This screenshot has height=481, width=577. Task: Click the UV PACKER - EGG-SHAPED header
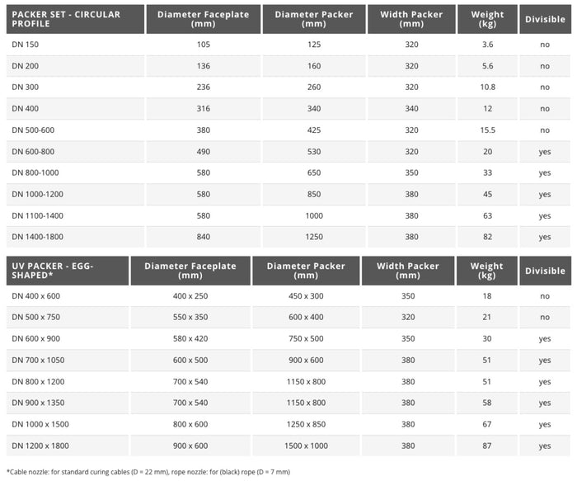(x=68, y=271)
